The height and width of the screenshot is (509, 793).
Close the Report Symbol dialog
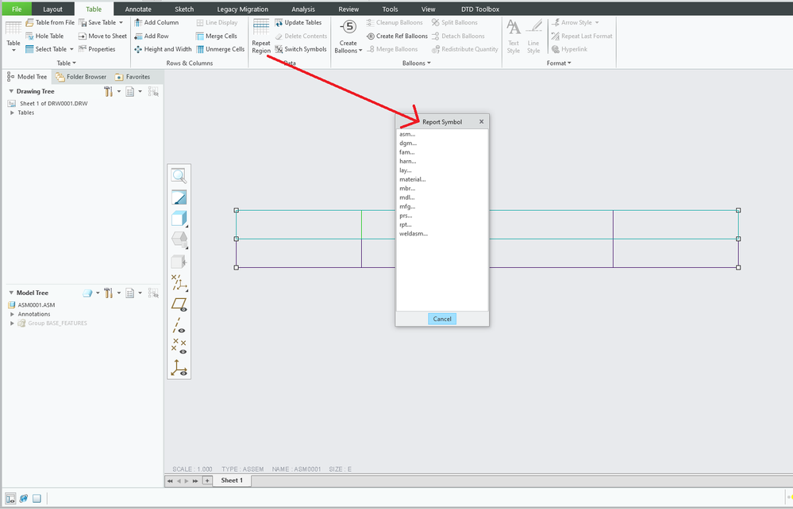coord(482,121)
